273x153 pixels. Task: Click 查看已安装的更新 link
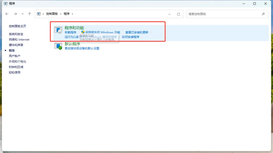[137, 32]
